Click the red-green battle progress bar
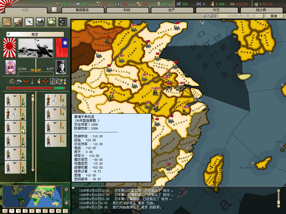This screenshot has width=286, height=214. (36, 88)
